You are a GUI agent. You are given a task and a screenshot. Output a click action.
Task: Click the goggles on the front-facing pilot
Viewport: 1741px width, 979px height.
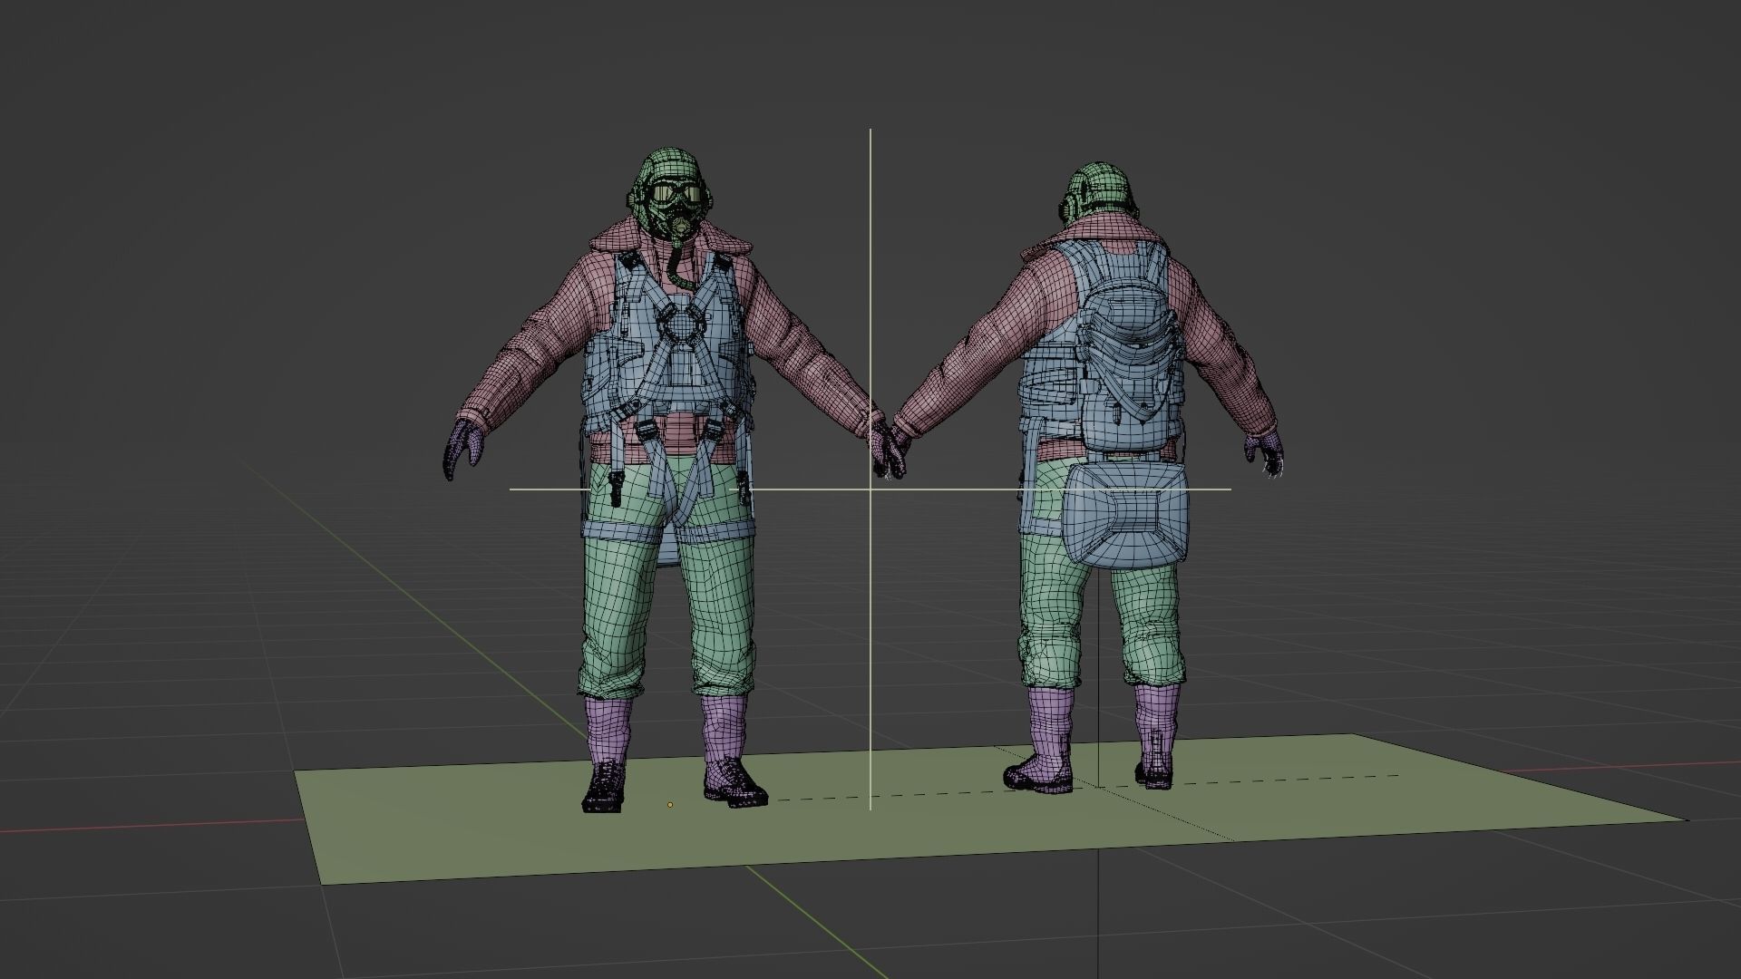click(x=676, y=193)
